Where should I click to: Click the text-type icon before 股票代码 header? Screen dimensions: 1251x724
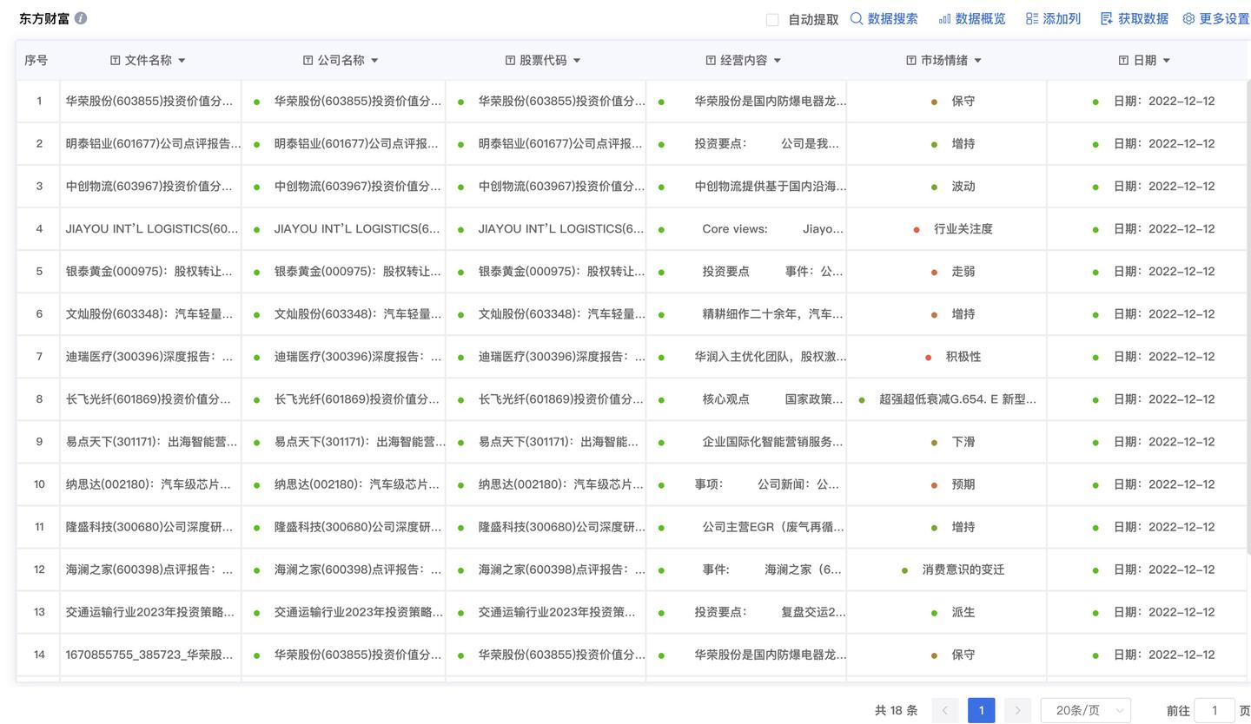pyautogui.click(x=510, y=60)
